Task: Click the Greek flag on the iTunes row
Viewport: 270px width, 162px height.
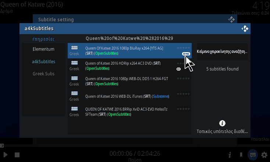Action: 74,93
